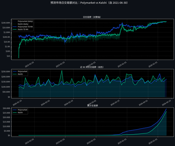The width and height of the screenshot is (175, 146).
Task: Click the 2023-01-01 date under the cumulative chart
Action: (60, 141)
